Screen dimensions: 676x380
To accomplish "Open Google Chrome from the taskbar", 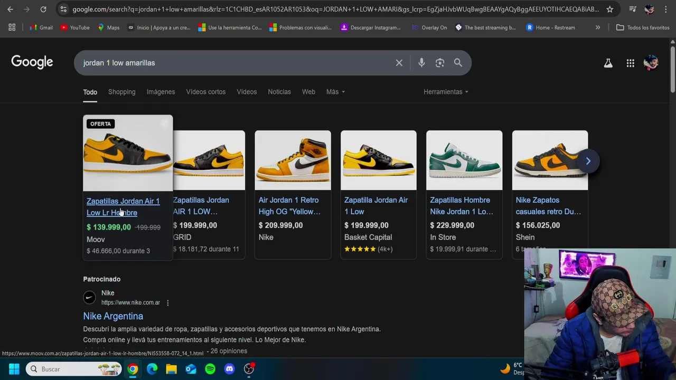I will (x=133, y=369).
